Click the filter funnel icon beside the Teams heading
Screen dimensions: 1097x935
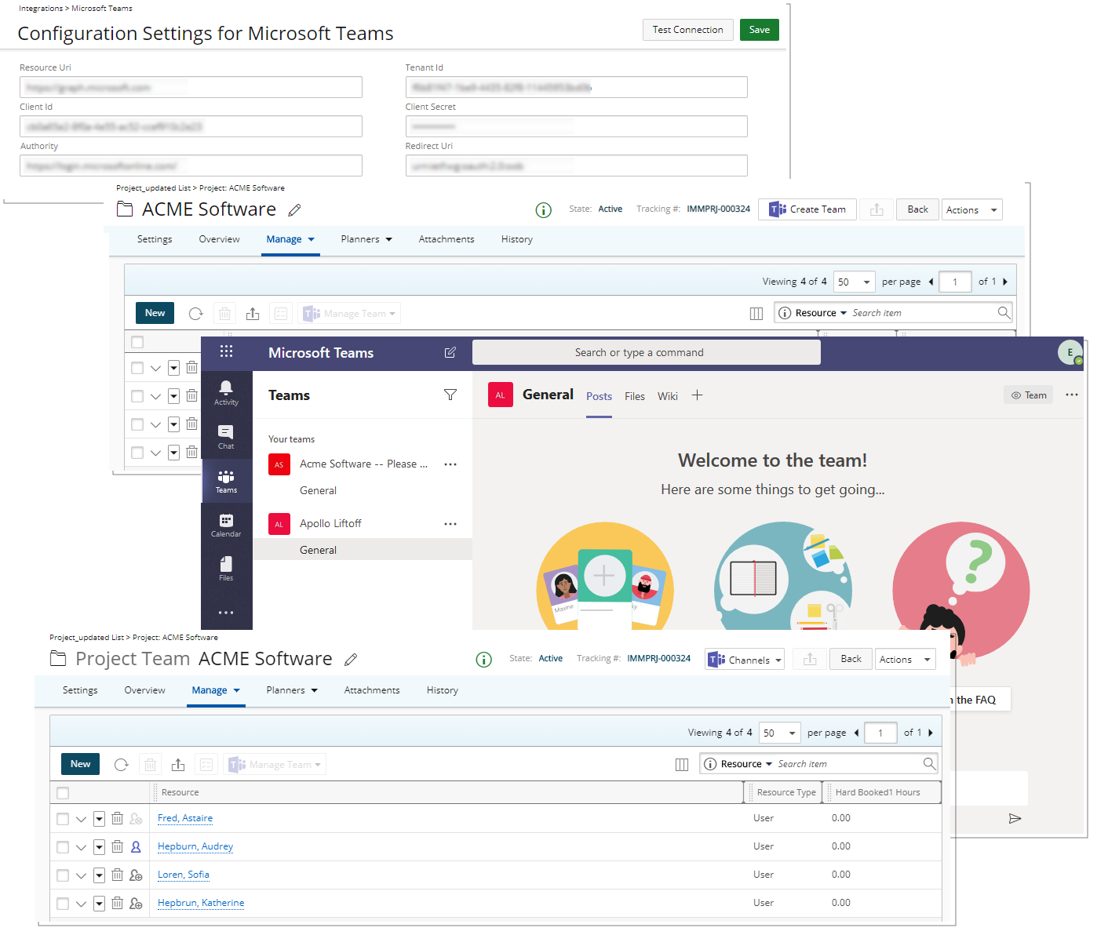[450, 395]
